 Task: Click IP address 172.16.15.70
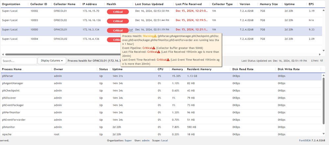(x=91, y=11)
